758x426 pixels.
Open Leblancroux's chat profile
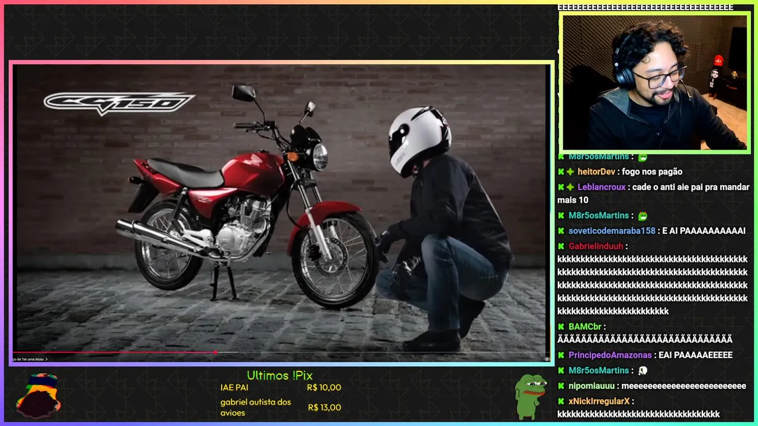pos(602,187)
